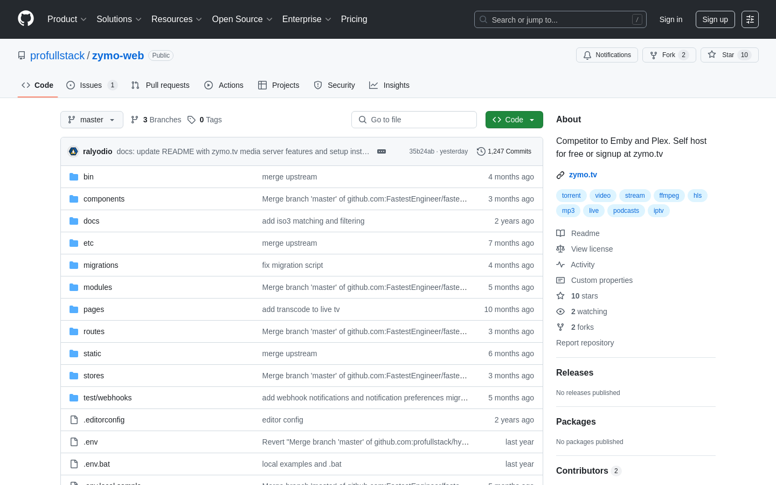Image resolution: width=776 pixels, height=485 pixels.
Task: Switch to the Insights tab
Action: coord(389,85)
